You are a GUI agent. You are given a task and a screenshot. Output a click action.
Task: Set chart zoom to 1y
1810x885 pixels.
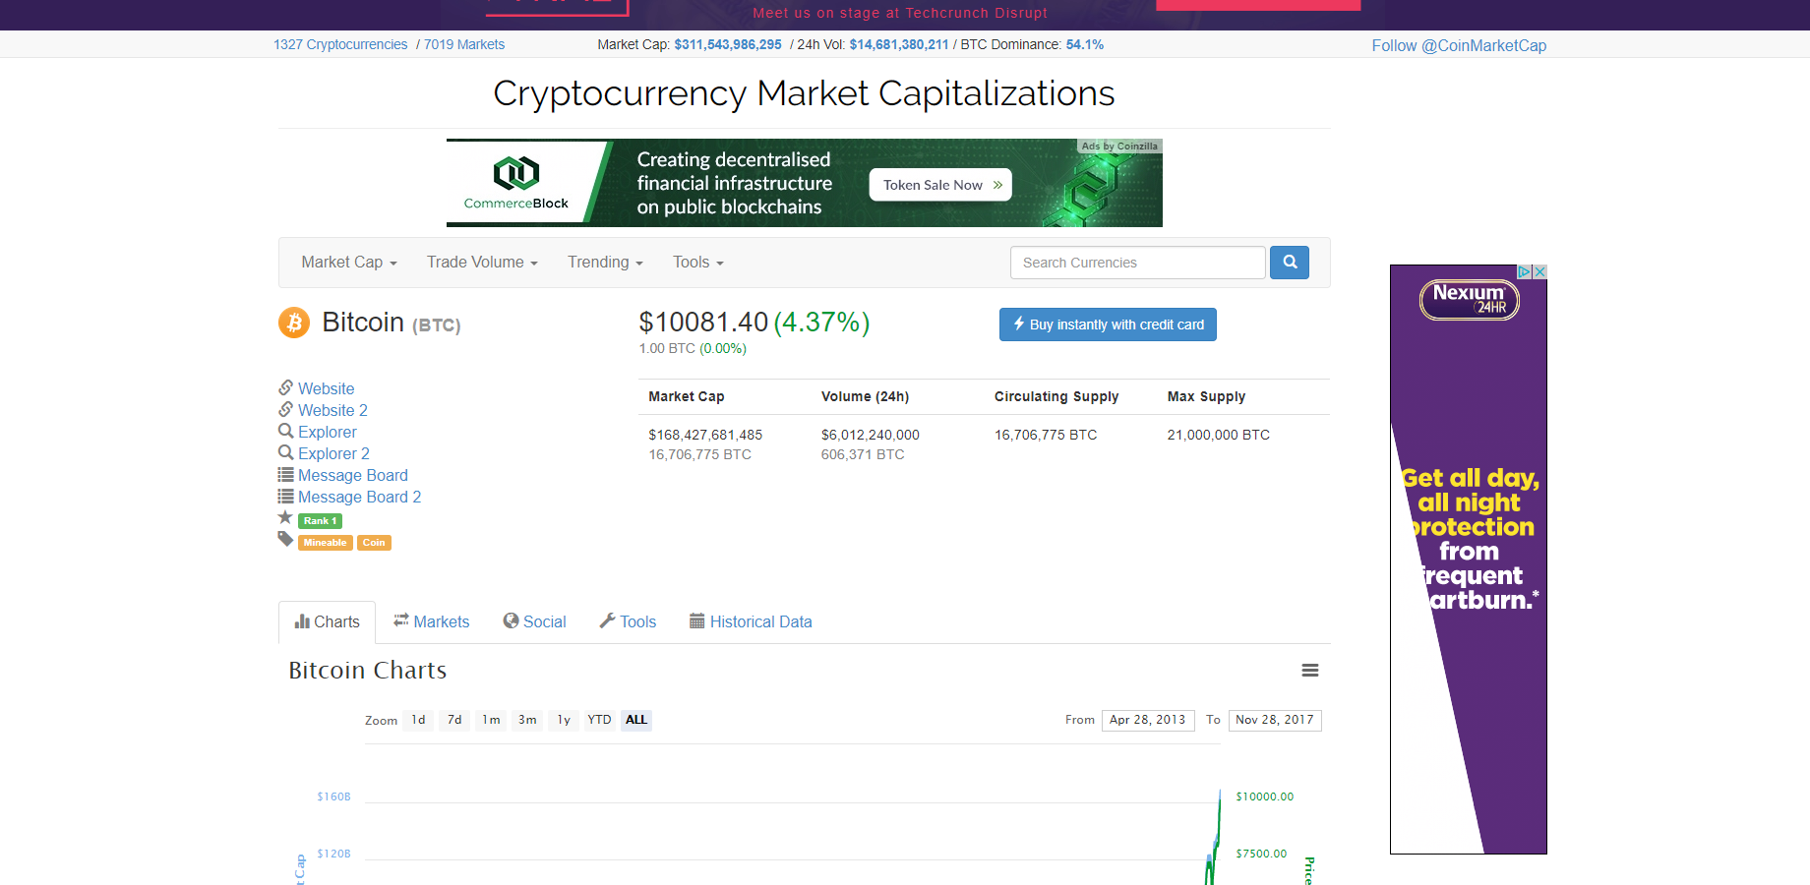pyautogui.click(x=564, y=720)
